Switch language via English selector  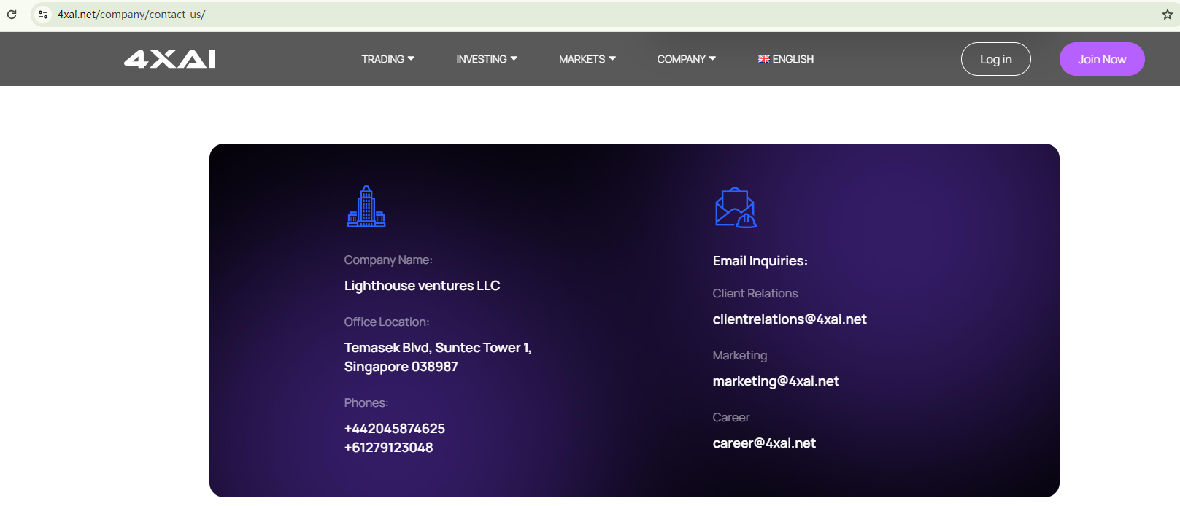793,59
